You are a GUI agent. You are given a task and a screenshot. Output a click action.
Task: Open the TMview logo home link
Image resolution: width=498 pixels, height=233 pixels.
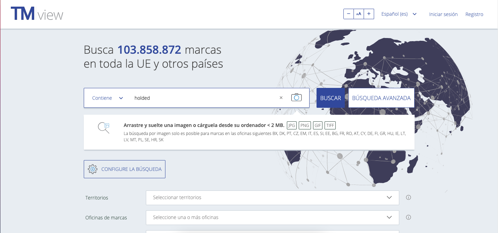[x=37, y=14]
